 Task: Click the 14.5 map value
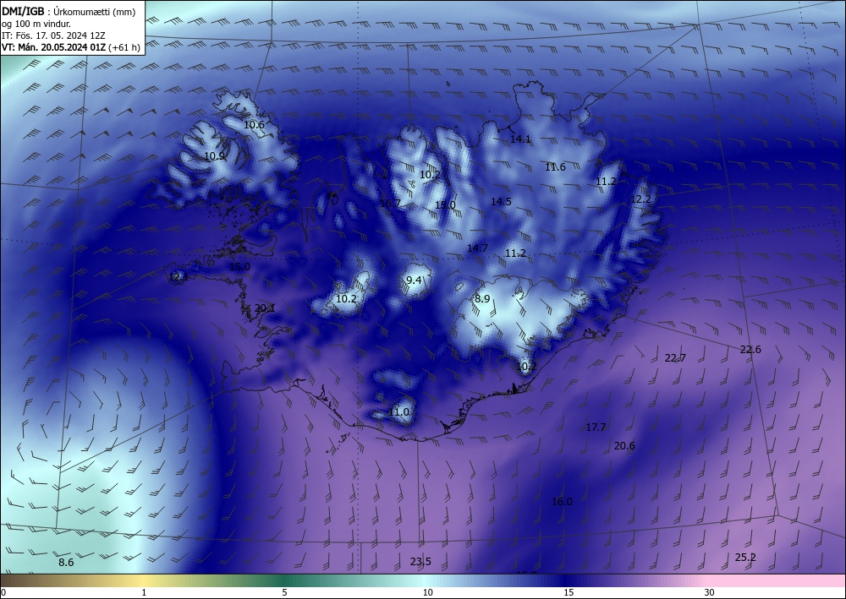[x=501, y=201]
